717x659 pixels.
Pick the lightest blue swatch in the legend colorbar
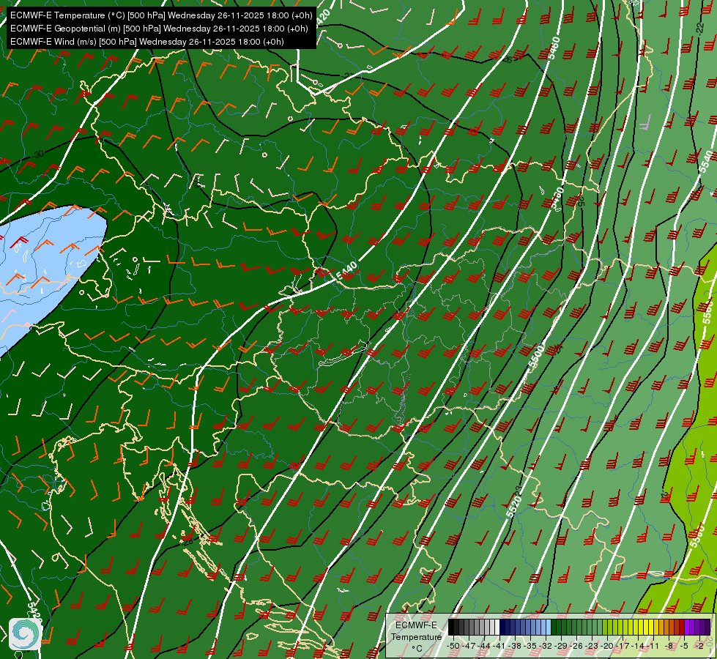[x=549, y=627]
